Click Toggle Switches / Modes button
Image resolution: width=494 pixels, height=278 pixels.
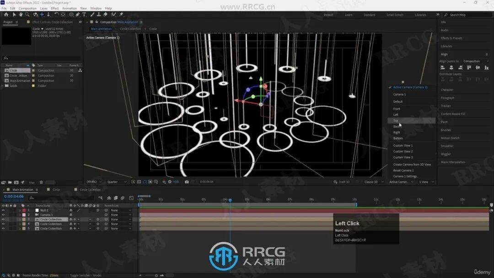(86, 276)
